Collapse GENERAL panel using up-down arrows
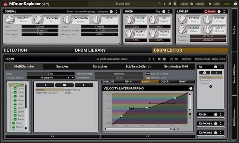239x143 pixels. (x=116, y=12)
